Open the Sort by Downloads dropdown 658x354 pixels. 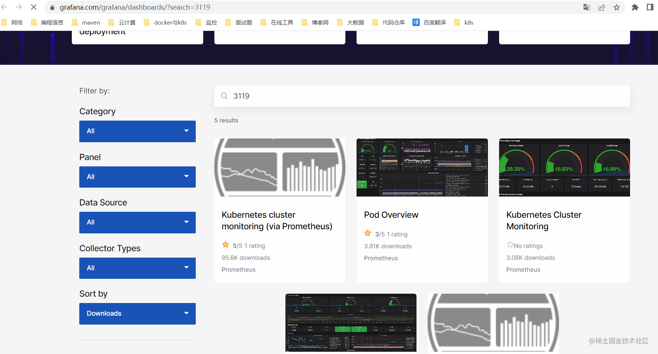137,314
